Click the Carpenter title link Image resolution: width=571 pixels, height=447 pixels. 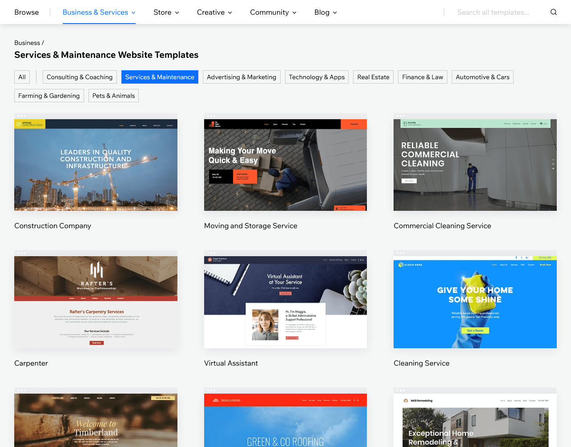pos(31,363)
